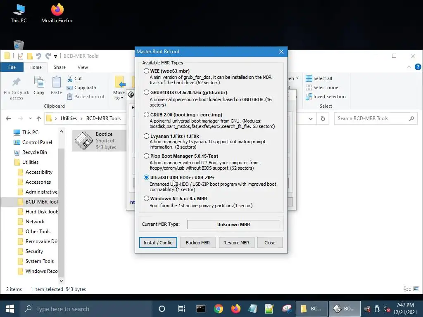The height and width of the screenshot is (317, 423).
Task: Open command prompt taskbar icon
Action: pos(201,309)
